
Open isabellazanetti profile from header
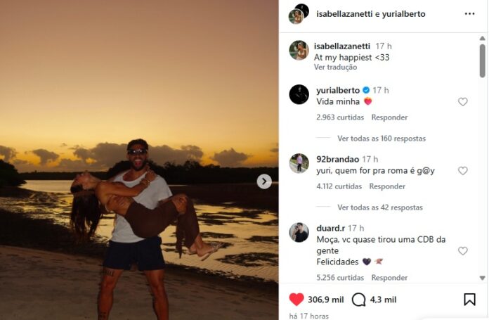pos(344,14)
